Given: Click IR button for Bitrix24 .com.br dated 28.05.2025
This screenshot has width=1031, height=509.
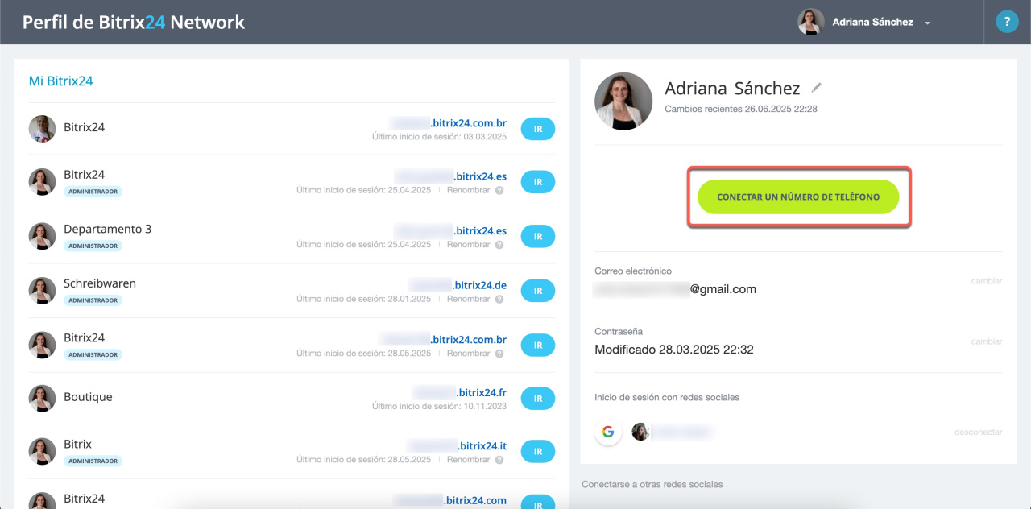Looking at the screenshot, I should point(538,345).
